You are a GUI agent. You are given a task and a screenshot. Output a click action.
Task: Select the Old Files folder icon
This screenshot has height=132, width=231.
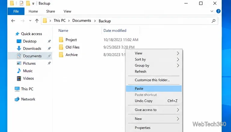pyautogui.click(x=61, y=47)
